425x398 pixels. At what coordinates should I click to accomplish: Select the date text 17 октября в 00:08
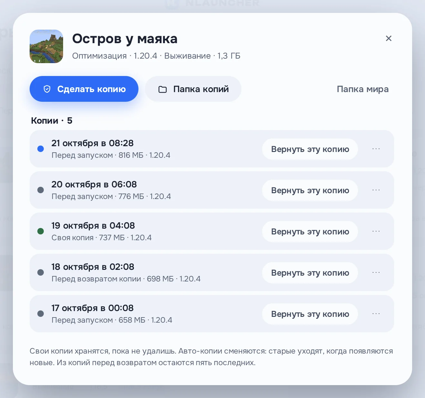[92, 308]
